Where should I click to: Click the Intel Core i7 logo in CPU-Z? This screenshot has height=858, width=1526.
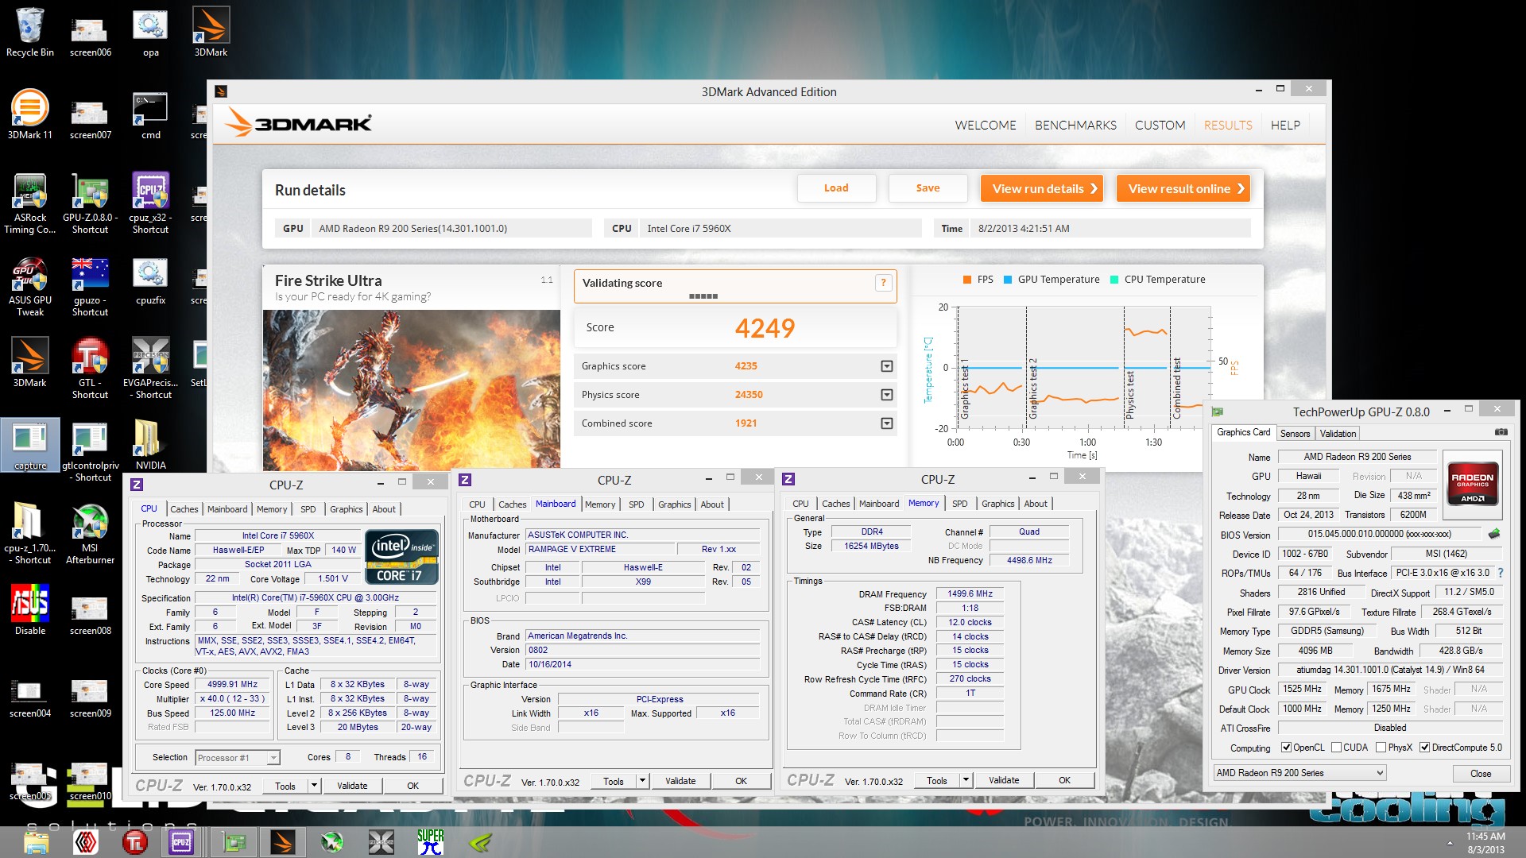(402, 557)
